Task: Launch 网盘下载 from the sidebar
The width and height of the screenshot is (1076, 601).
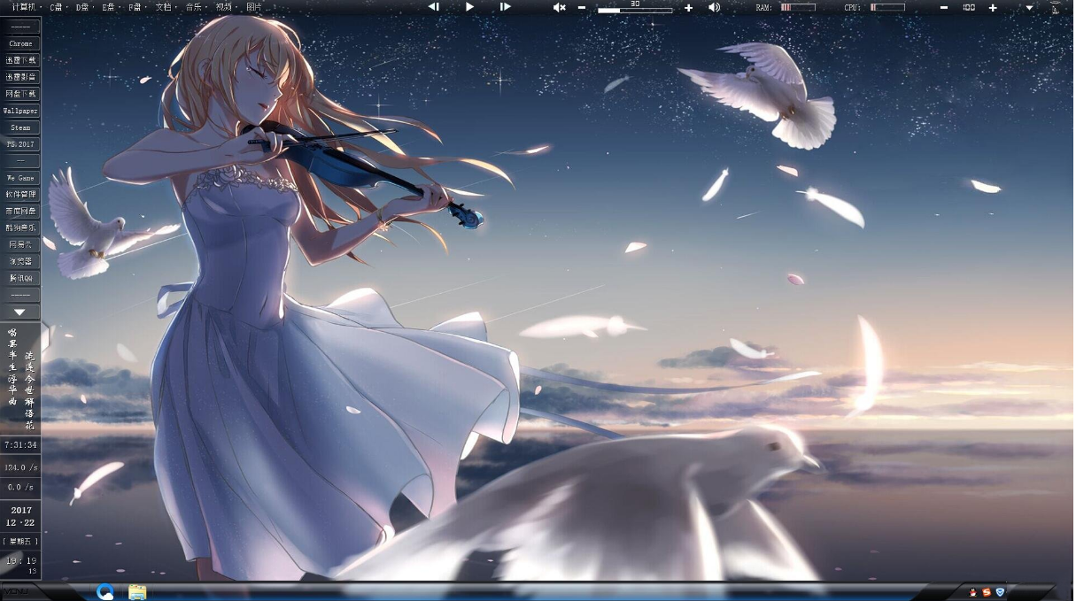Action: pos(20,94)
